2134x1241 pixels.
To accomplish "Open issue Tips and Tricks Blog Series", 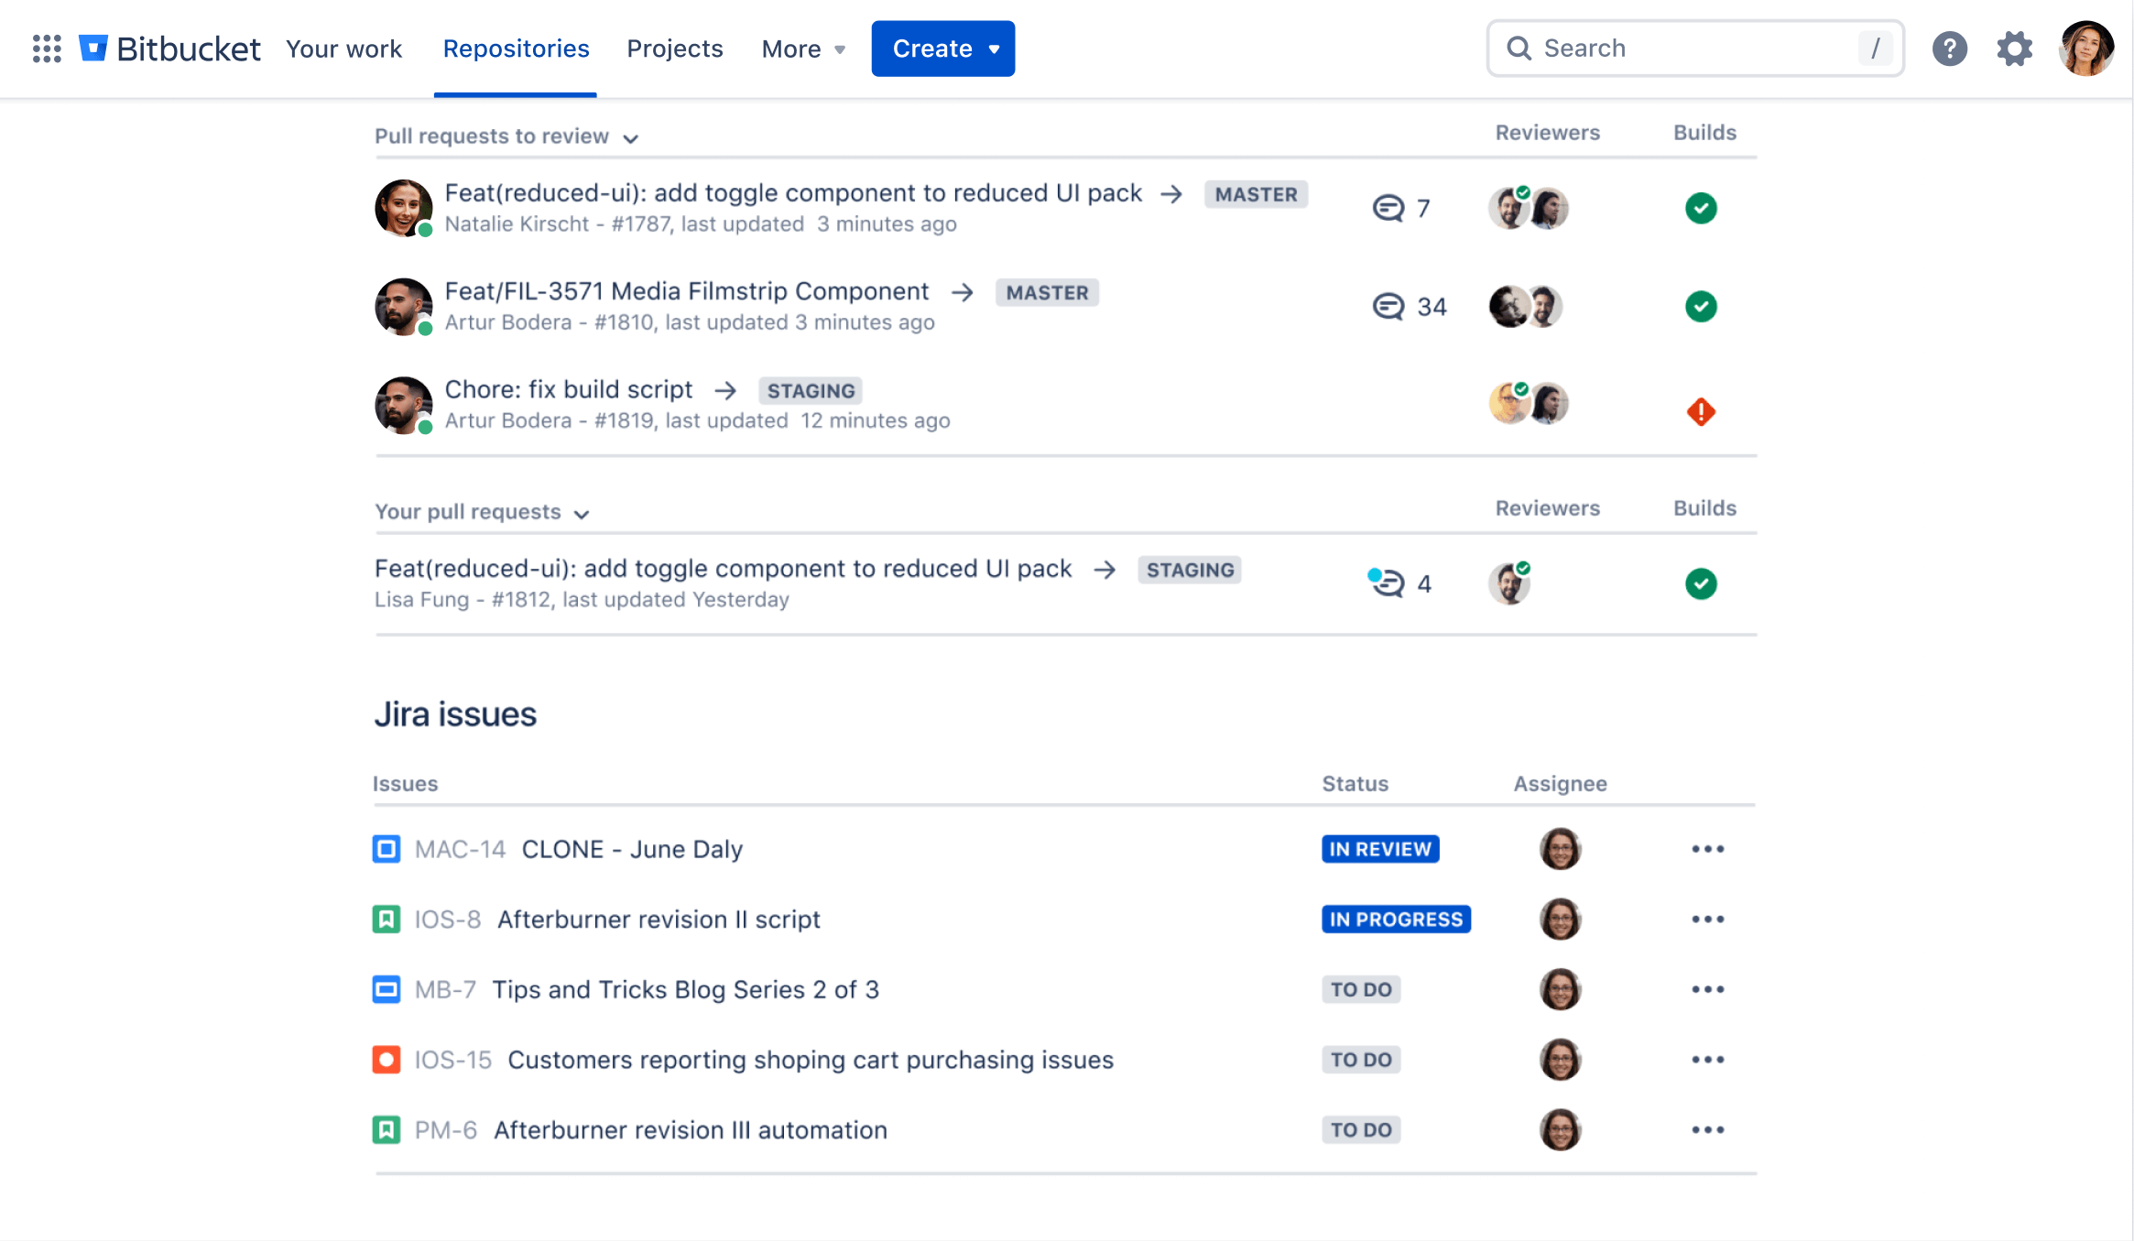I will point(685,989).
